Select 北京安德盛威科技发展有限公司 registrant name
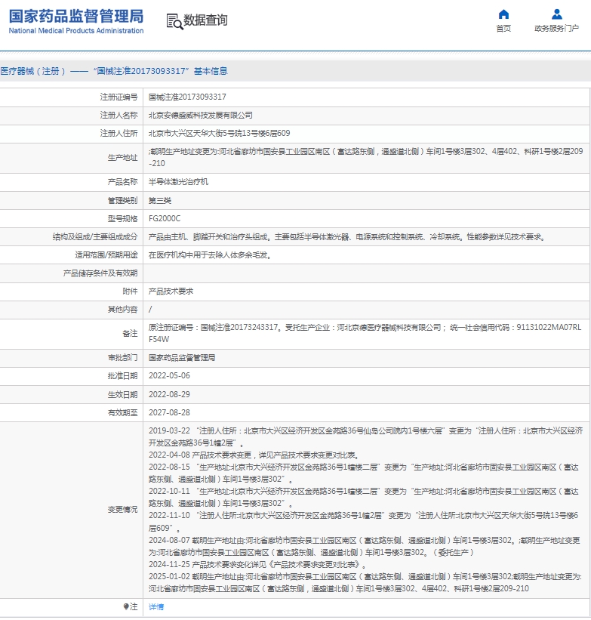 (201, 115)
